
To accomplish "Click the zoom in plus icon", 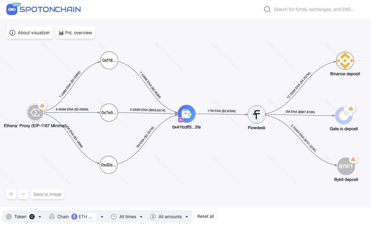I will [11, 194].
